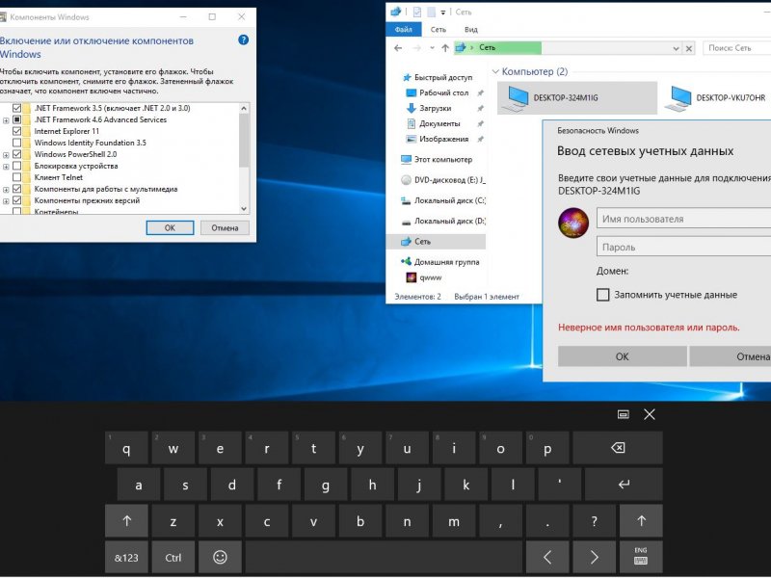Viewport: 771px width, 578px height.
Task: Uncheck Internet Explorer 11 component
Action: pyautogui.click(x=16, y=131)
